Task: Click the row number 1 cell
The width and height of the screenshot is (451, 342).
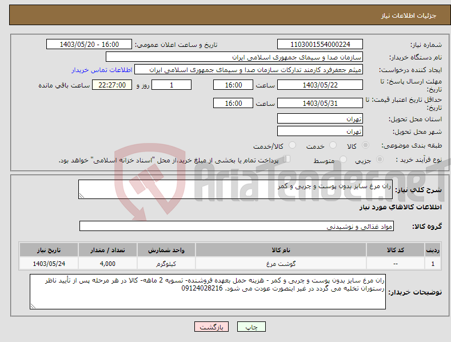Action: [433, 264]
